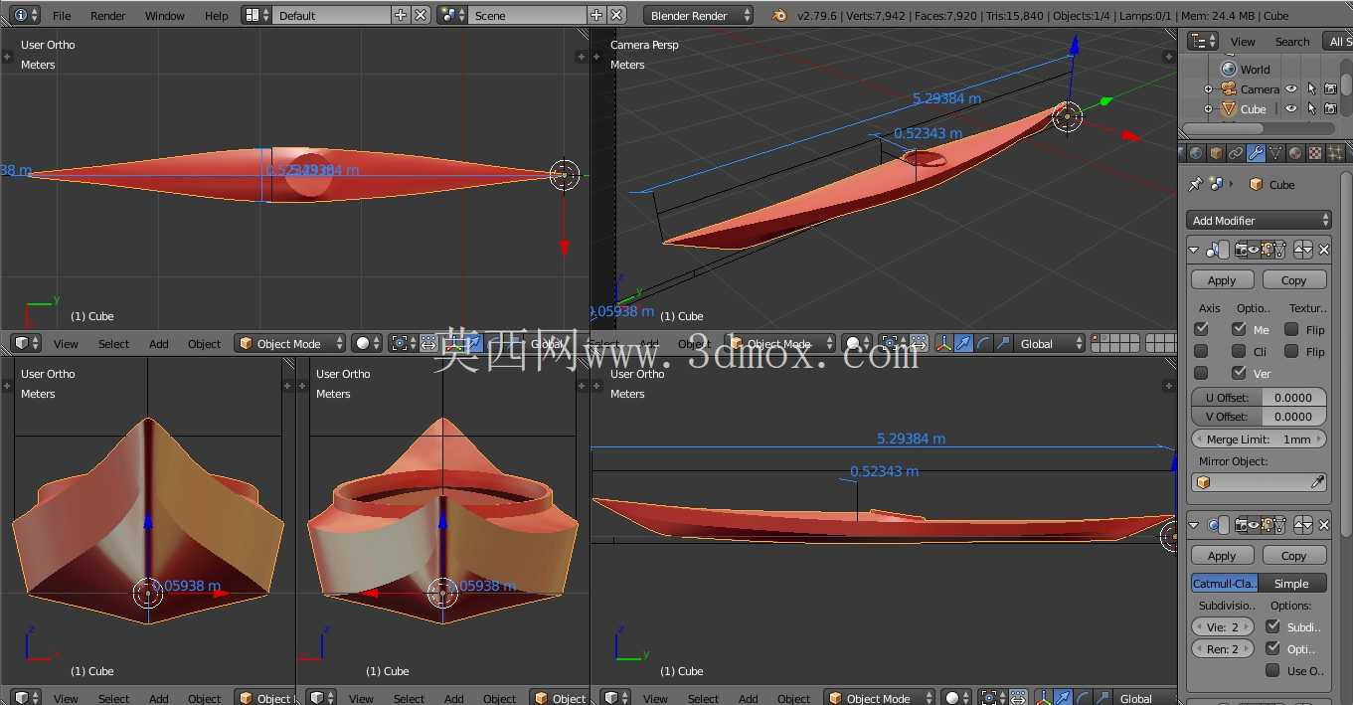Switch to the Particles properties tab
The width and height of the screenshot is (1353, 705).
click(x=1335, y=153)
